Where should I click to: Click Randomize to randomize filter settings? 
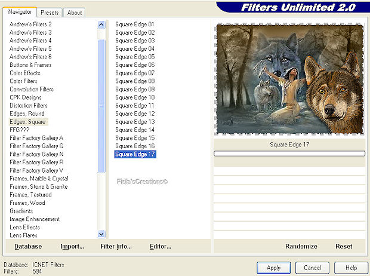click(x=301, y=247)
